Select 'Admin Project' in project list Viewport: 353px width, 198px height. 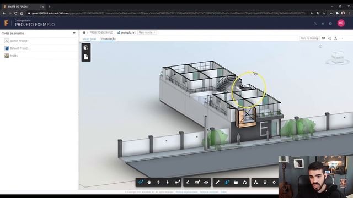click(19, 41)
